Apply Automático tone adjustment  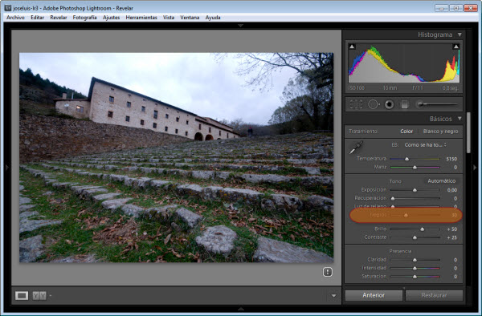click(441, 180)
